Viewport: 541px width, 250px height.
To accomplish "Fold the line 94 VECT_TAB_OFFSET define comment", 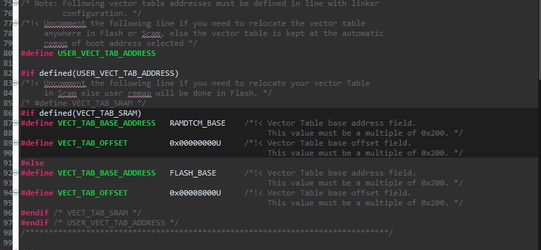I will point(15,192).
